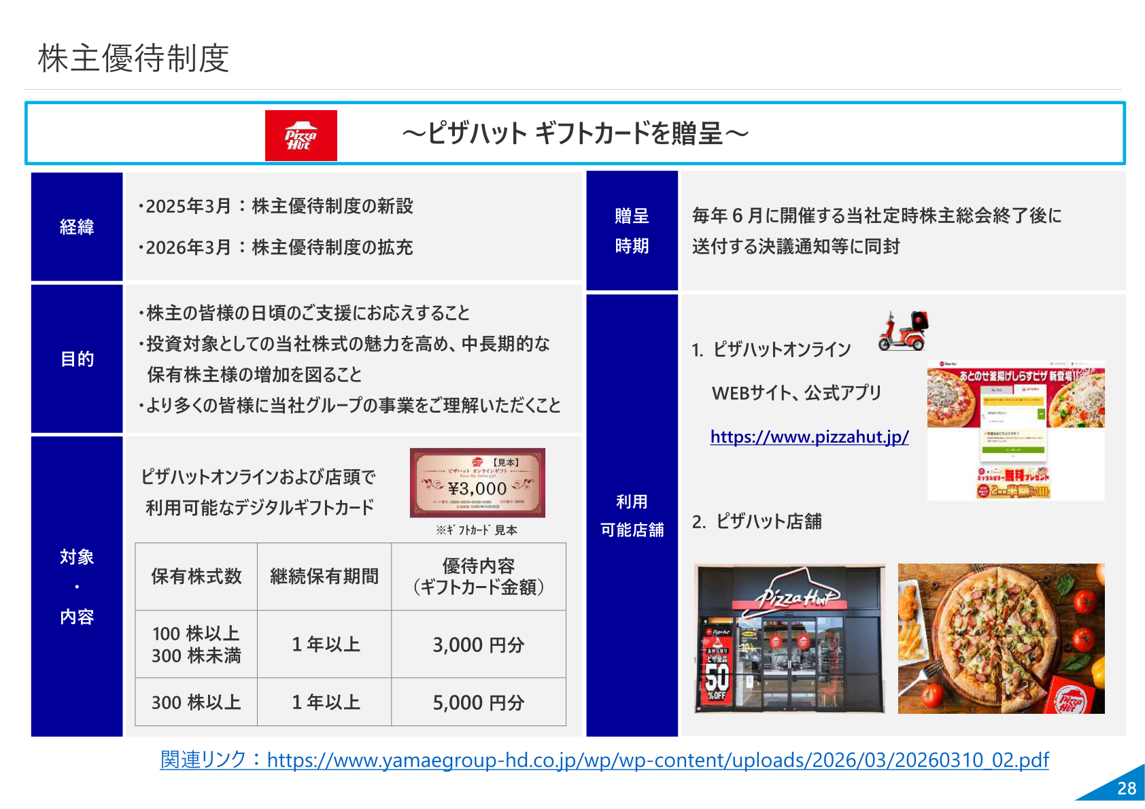
Task: Click the 株主の皆様の日頃のご支援にお応えすること line
Action: click(303, 313)
